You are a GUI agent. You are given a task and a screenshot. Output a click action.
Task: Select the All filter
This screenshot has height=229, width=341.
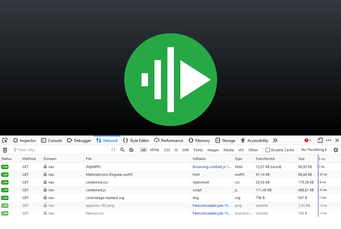(143, 150)
